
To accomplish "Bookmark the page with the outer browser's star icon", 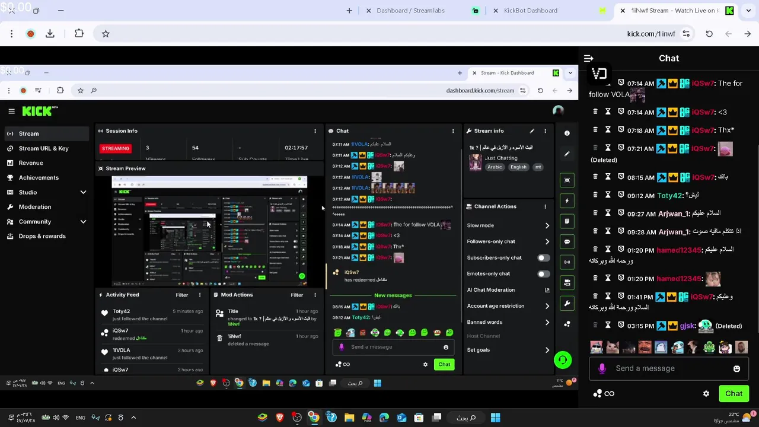I will [106, 34].
